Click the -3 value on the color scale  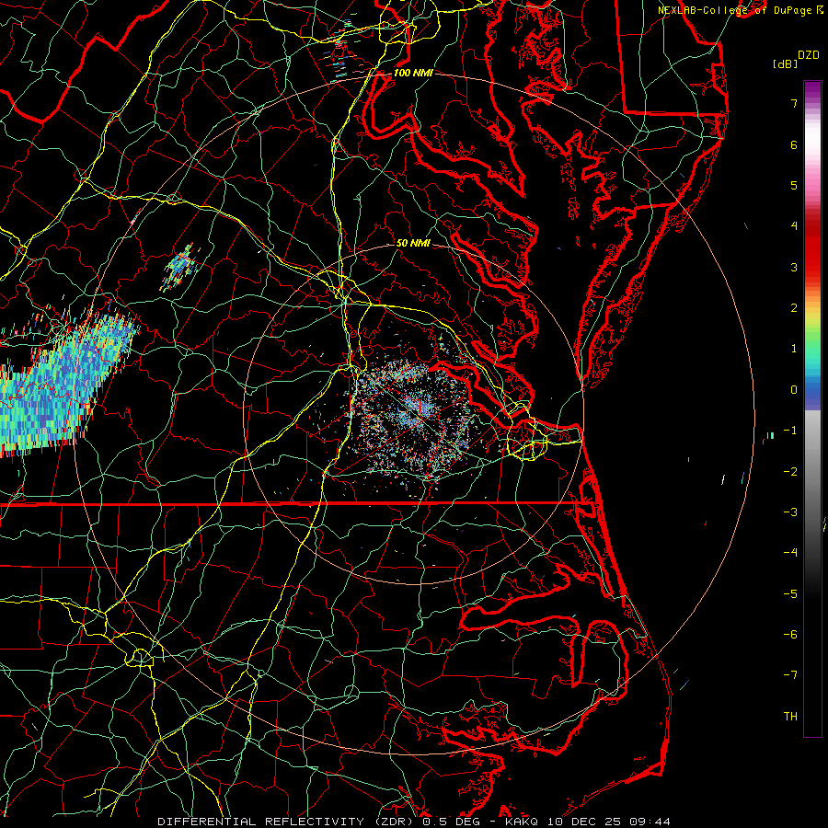pos(790,512)
